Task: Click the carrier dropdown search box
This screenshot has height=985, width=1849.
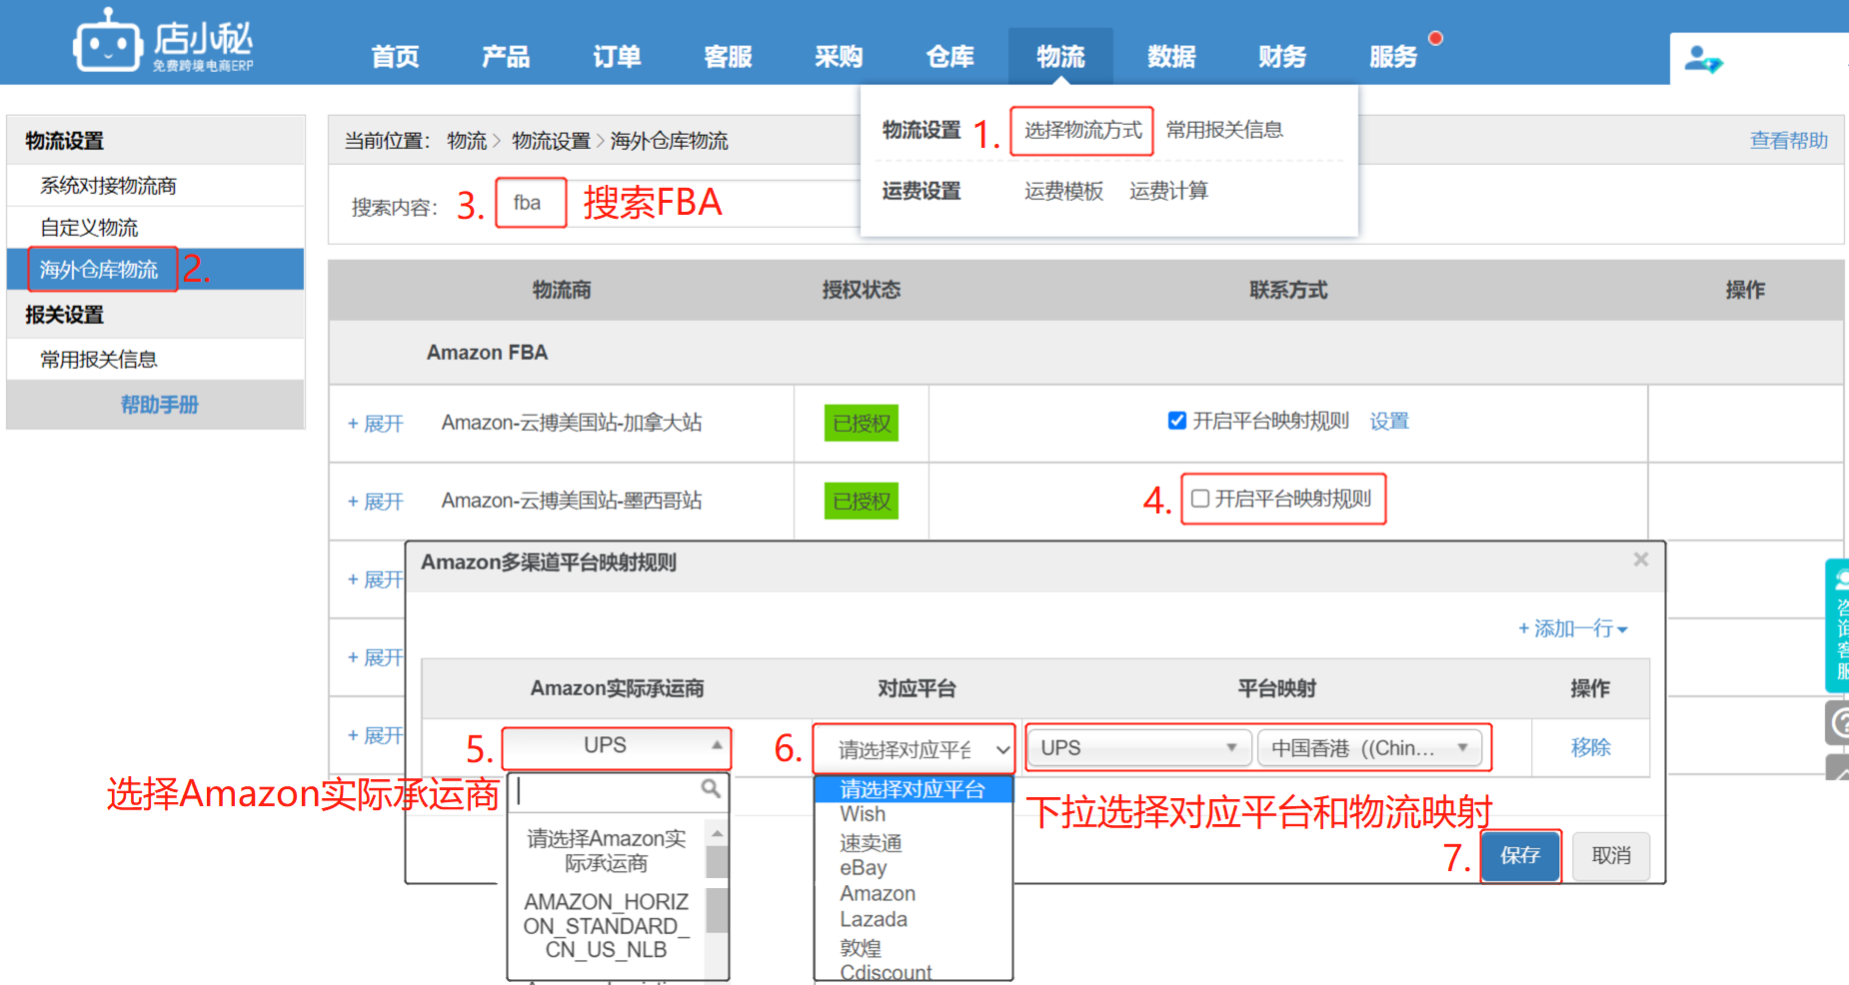Action: [x=620, y=791]
